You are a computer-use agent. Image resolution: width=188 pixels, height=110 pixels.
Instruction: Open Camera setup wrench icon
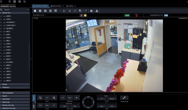[124, 98]
